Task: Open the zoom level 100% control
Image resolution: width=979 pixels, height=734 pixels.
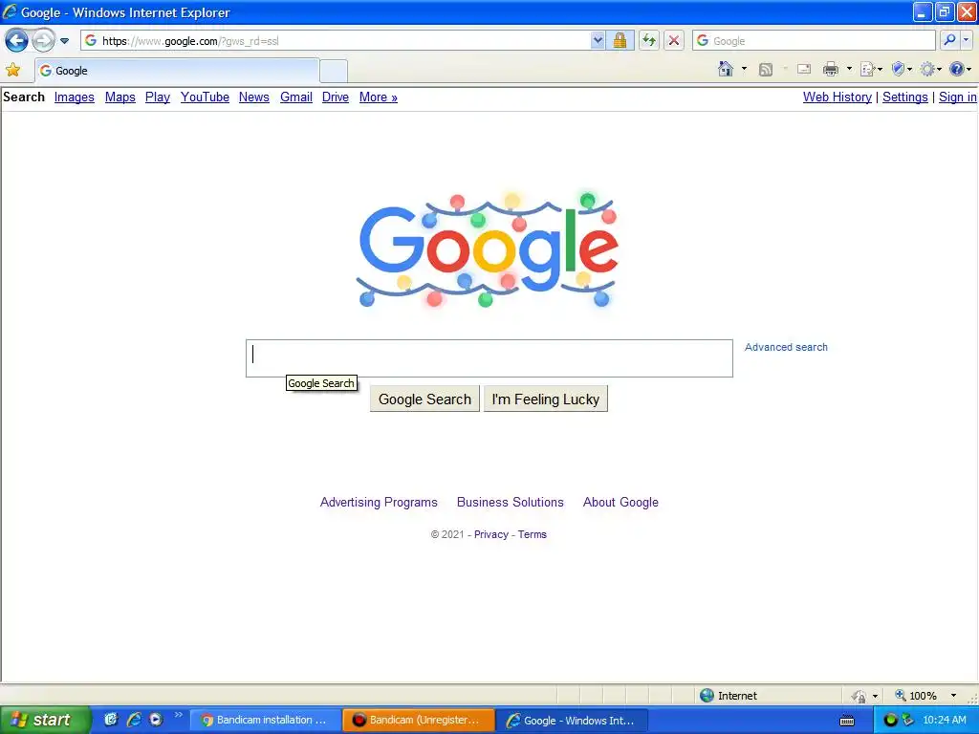Action: [917, 696]
